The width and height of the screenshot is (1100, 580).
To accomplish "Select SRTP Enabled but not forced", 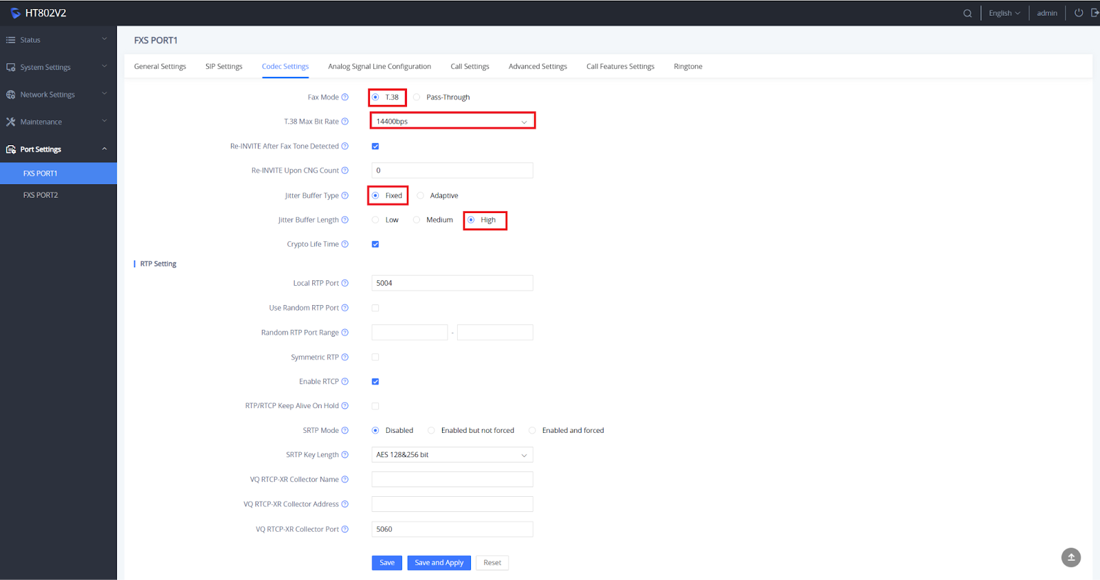I will point(431,430).
